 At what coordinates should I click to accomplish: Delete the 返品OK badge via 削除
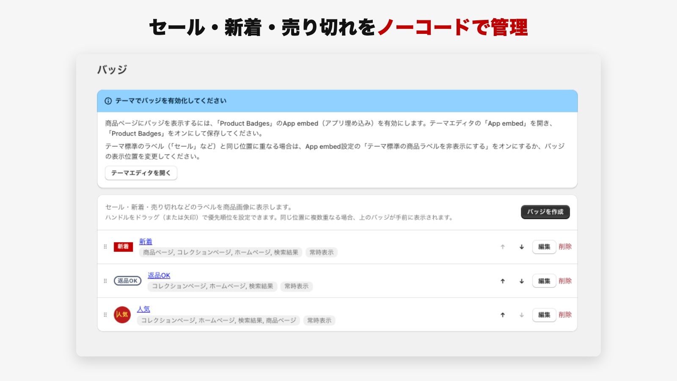pyautogui.click(x=565, y=281)
